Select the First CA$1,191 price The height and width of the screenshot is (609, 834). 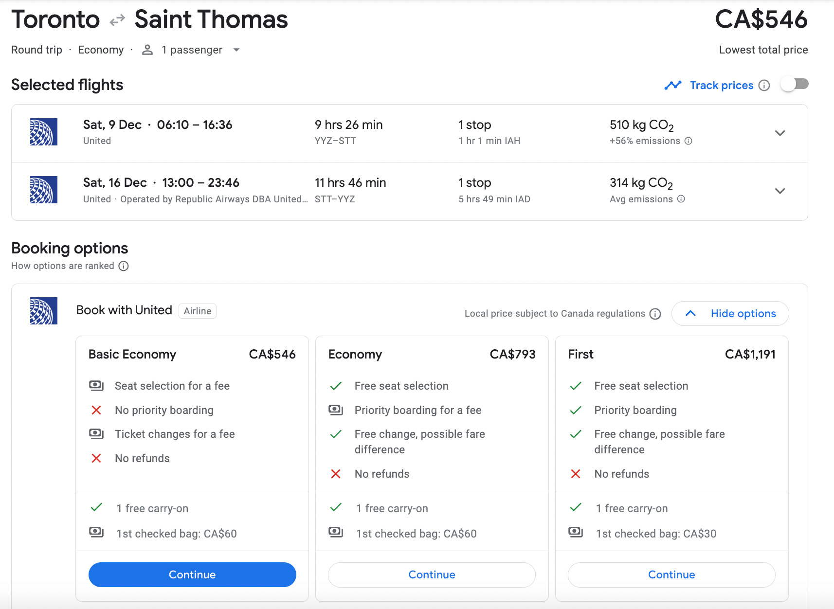coord(750,355)
